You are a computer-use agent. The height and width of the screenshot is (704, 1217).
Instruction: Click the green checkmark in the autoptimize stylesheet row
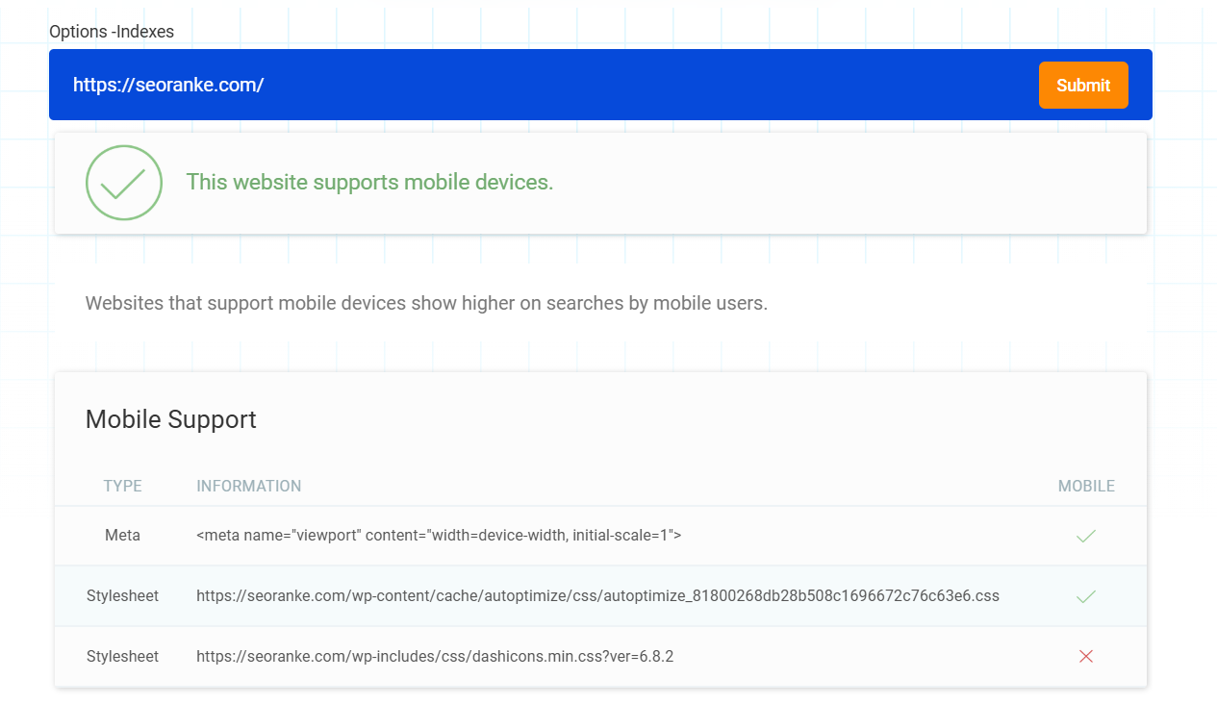click(x=1086, y=596)
